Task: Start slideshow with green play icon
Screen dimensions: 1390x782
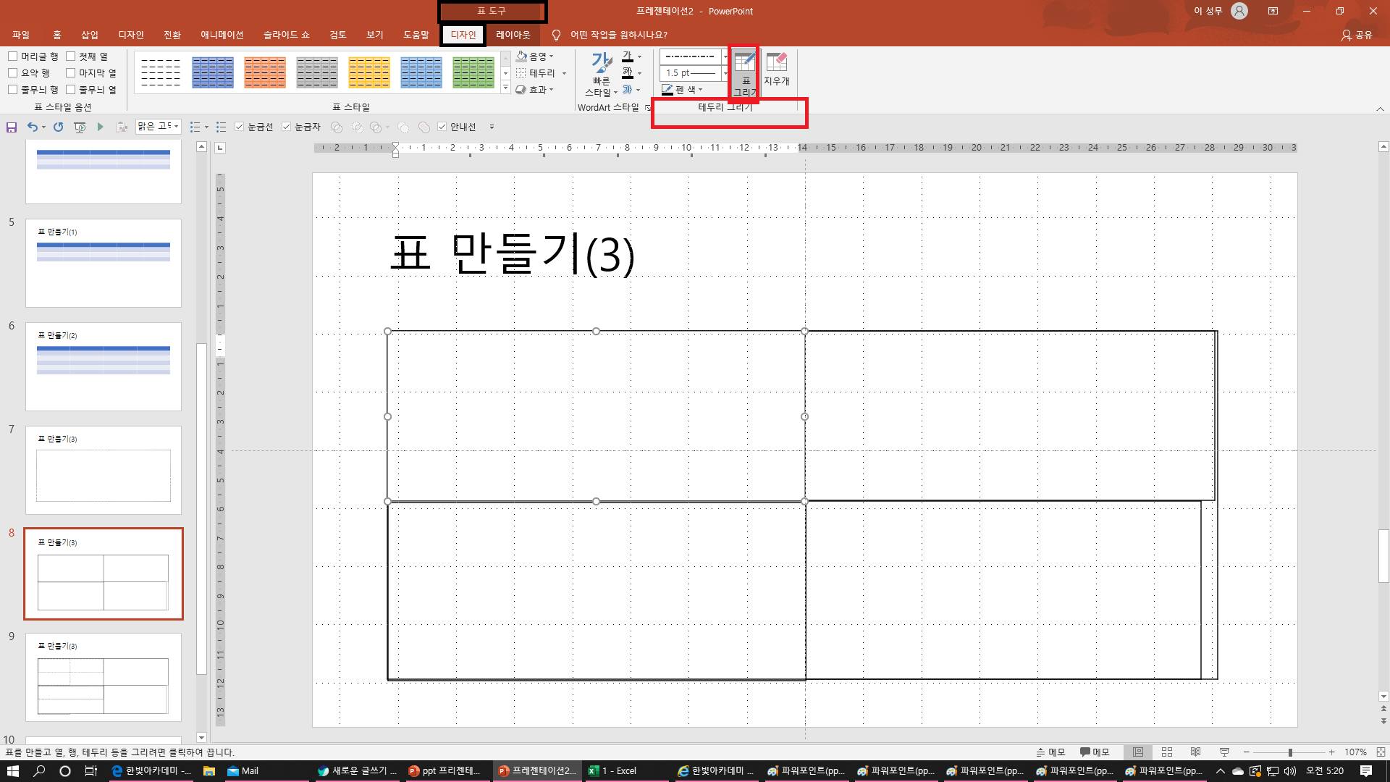Action: 101,127
